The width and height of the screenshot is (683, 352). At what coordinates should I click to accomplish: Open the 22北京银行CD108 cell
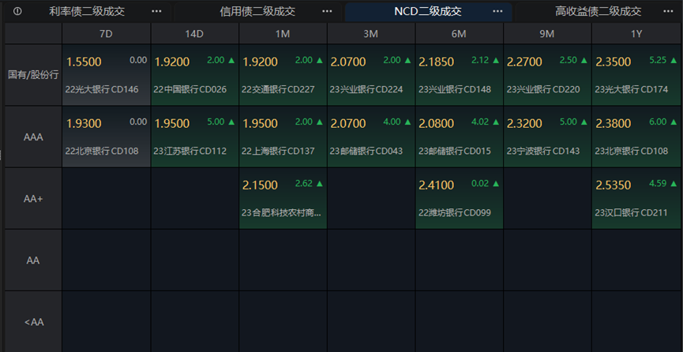[x=107, y=137]
